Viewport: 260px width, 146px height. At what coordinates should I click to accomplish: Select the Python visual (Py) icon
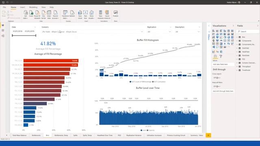229,44
